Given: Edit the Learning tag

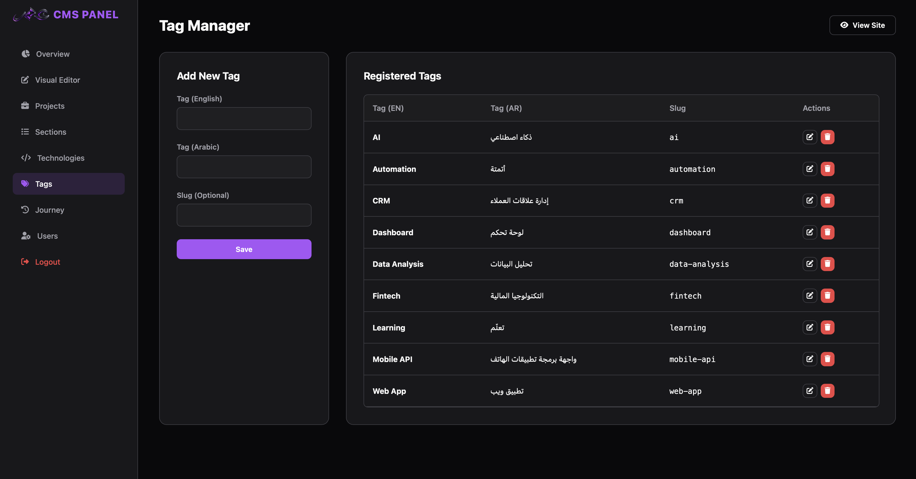Looking at the screenshot, I should pyautogui.click(x=810, y=327).
